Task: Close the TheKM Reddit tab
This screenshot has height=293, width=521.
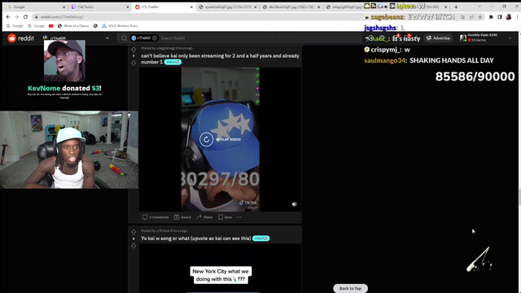Action: click(x=191, y=7)
